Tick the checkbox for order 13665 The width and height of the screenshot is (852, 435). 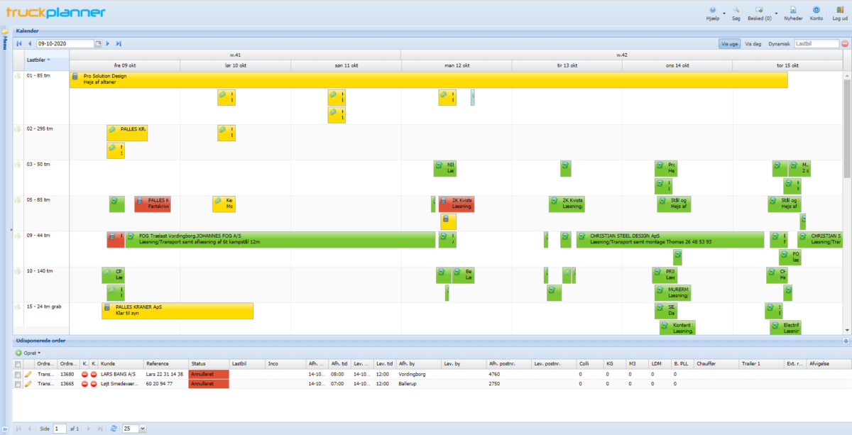(x=18, y=383)
